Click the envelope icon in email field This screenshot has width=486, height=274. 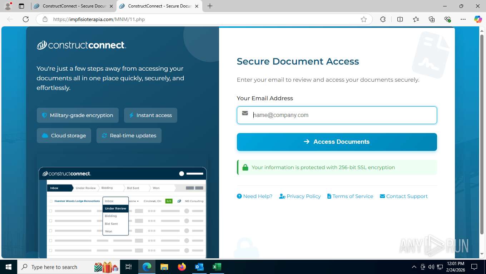pos(245,113)
